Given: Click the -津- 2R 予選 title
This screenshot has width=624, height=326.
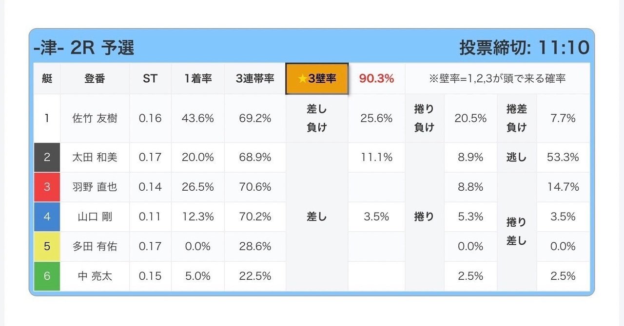Looking at the screenshot, I should [84, 48].
